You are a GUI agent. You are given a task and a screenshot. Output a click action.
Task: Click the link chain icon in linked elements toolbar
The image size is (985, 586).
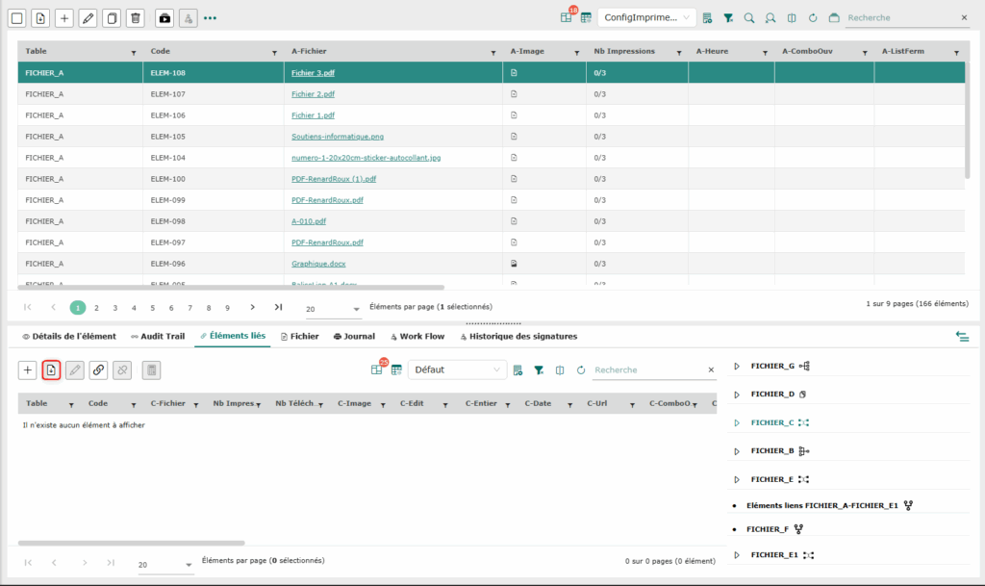click(98, 369)
